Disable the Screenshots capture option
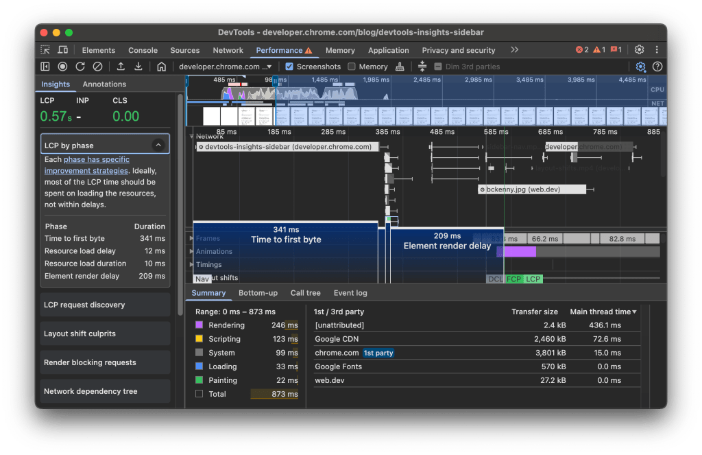 click(289, 67)
